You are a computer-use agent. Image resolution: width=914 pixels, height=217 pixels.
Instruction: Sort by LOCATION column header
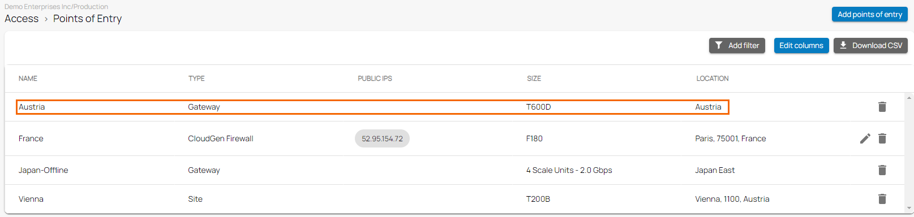713,79
